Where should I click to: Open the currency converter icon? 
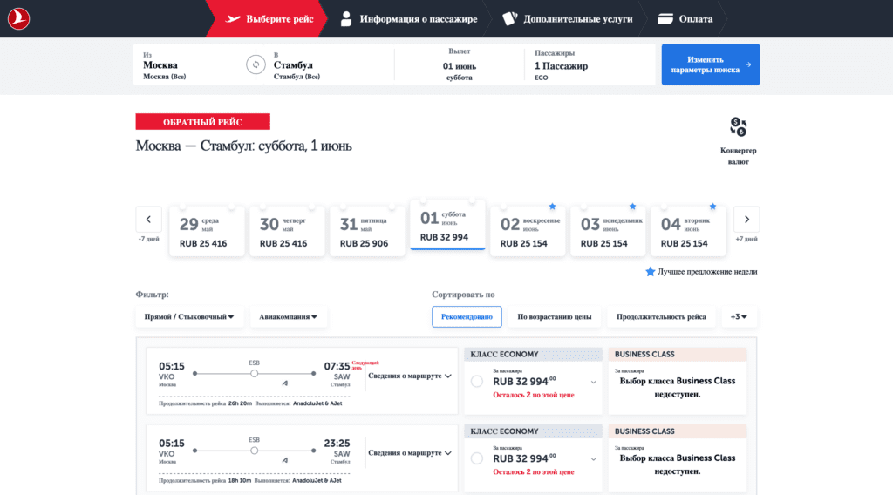(x=738, y=127)
